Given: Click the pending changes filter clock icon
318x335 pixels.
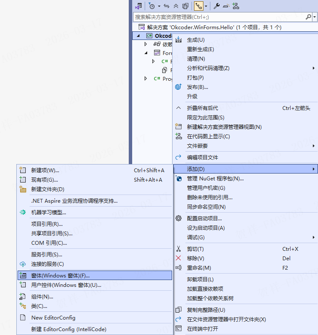Looking at the screenshot, I should [x=151, y=6].
